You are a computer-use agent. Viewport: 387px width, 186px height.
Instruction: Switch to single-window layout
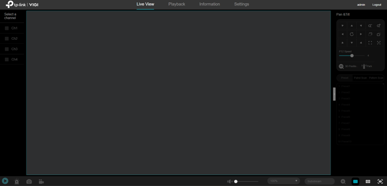(x=355, y=182)
